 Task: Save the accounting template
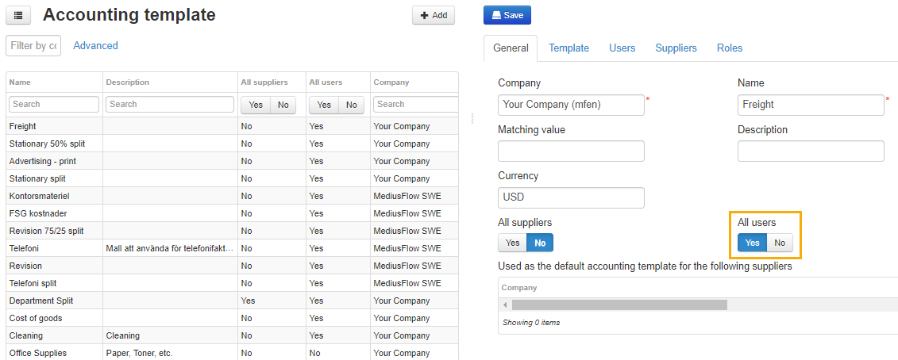pyautogui.click(x=507, y=15)
